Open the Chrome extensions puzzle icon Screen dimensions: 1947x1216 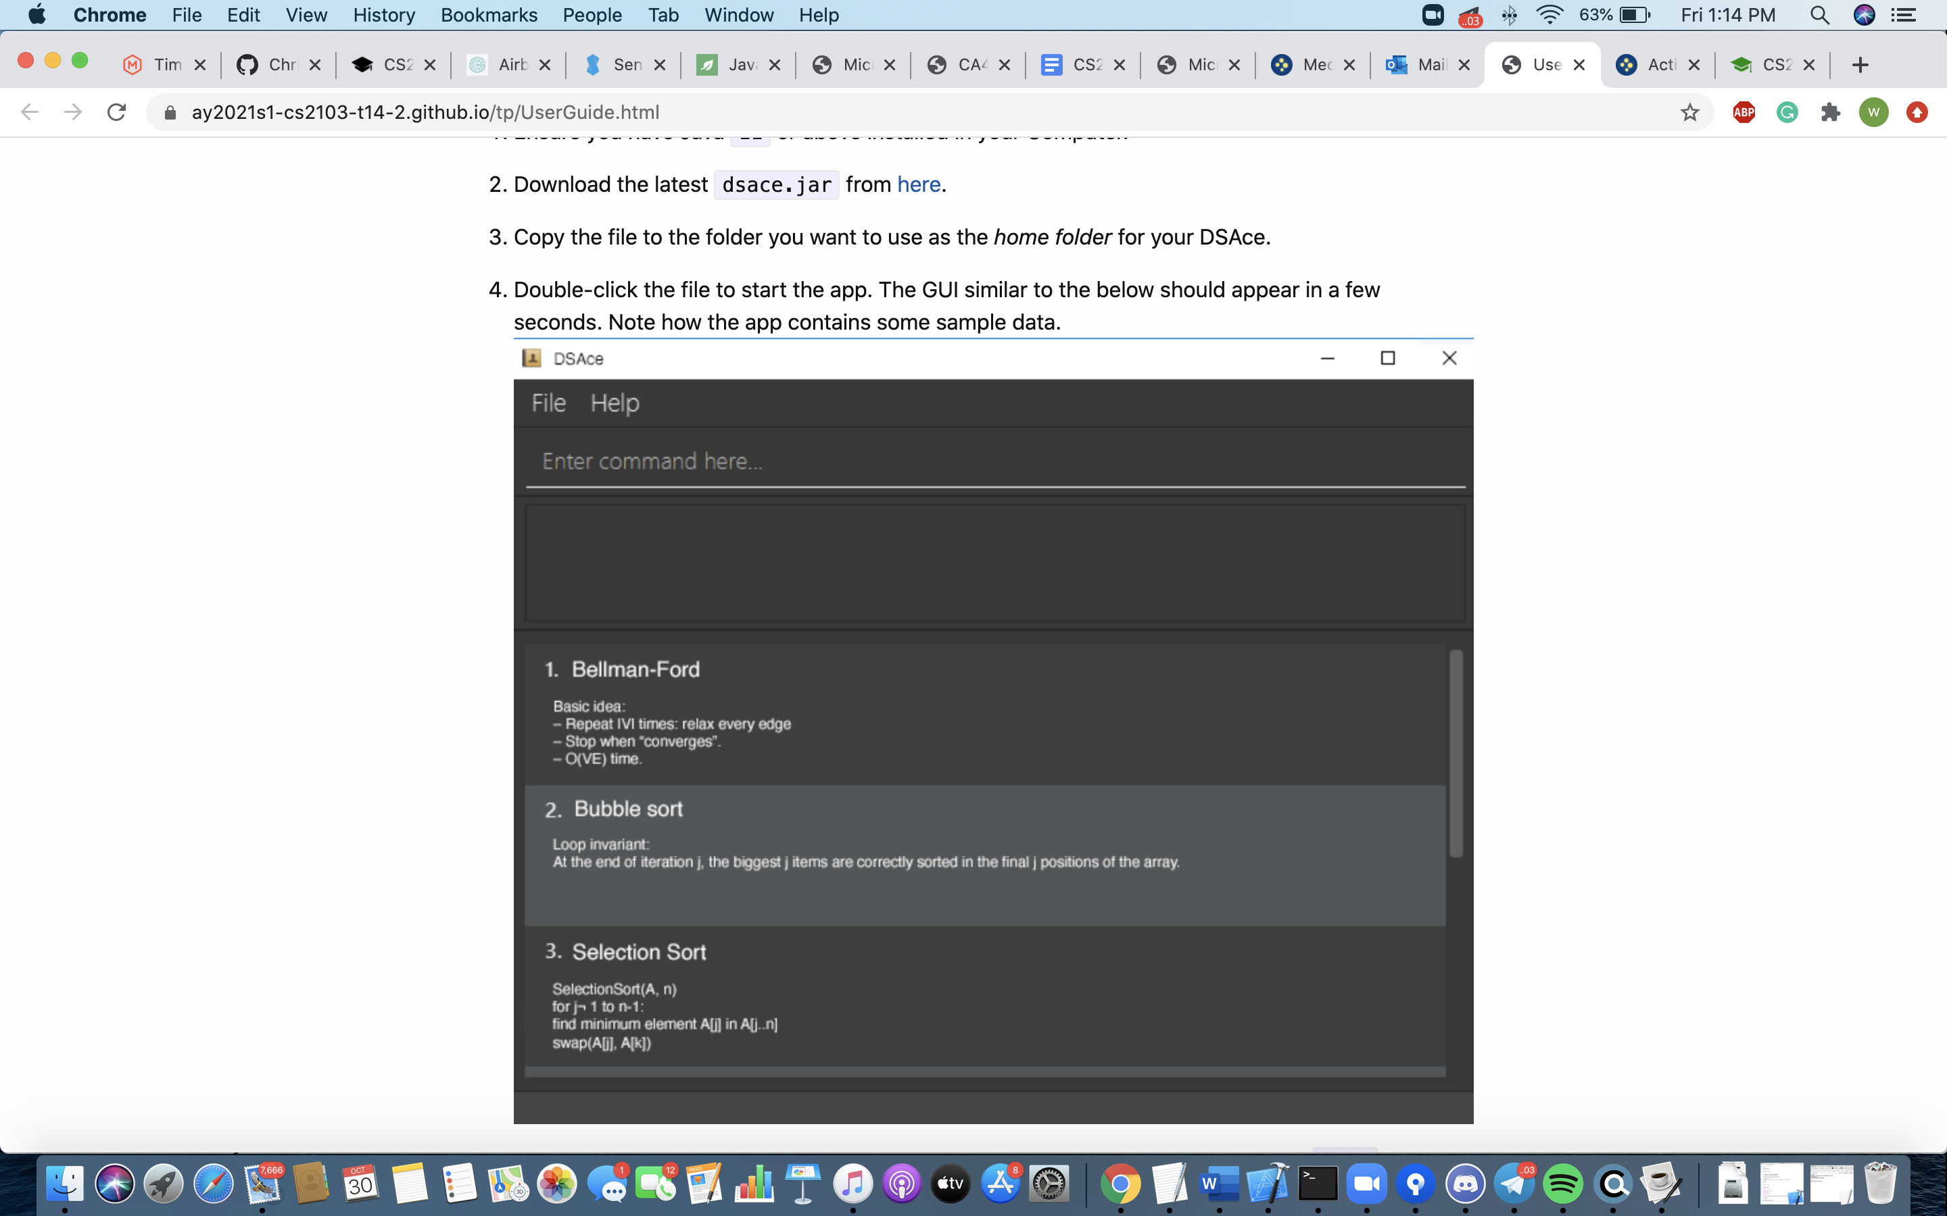click(1830, 111)
